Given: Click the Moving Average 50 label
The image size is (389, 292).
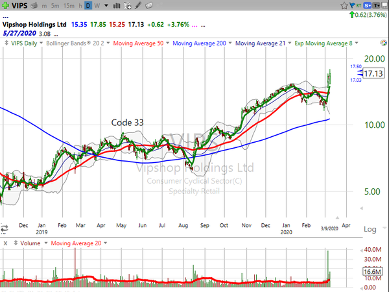Looking at the screenshot, I should (138, 43).
